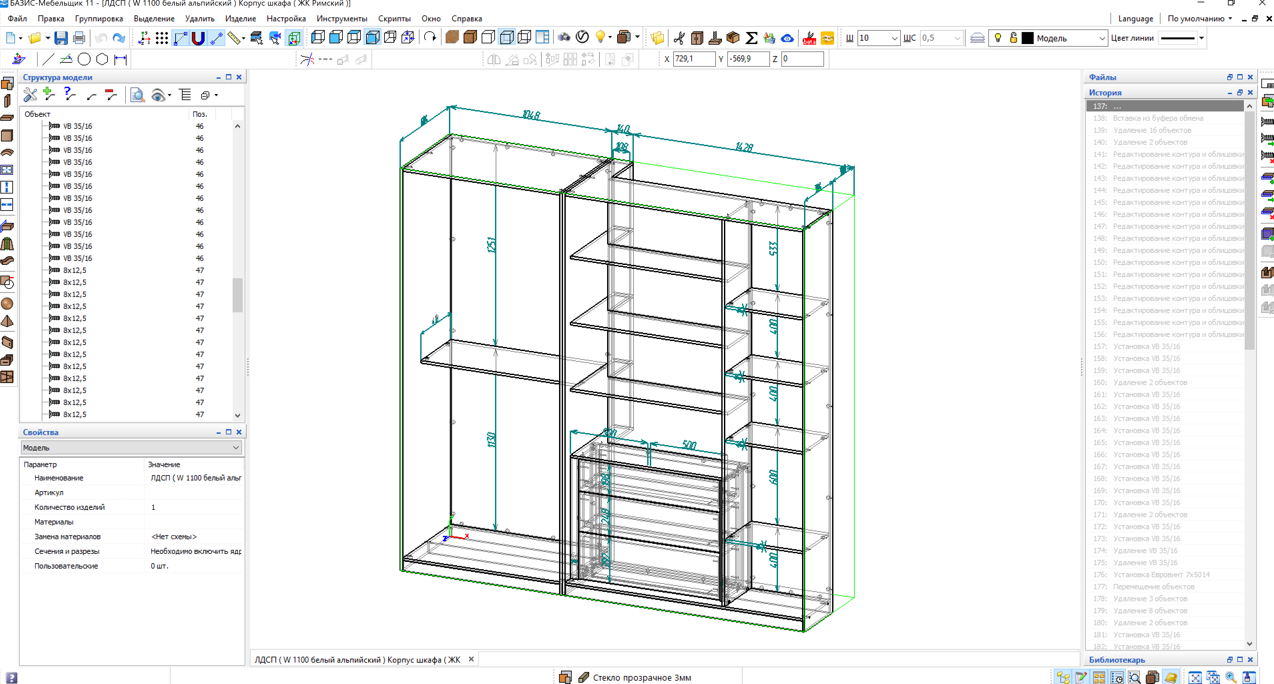Toggle the magnet snap tool
This screenshot has height=684, width=1274.
pos(198,38)
